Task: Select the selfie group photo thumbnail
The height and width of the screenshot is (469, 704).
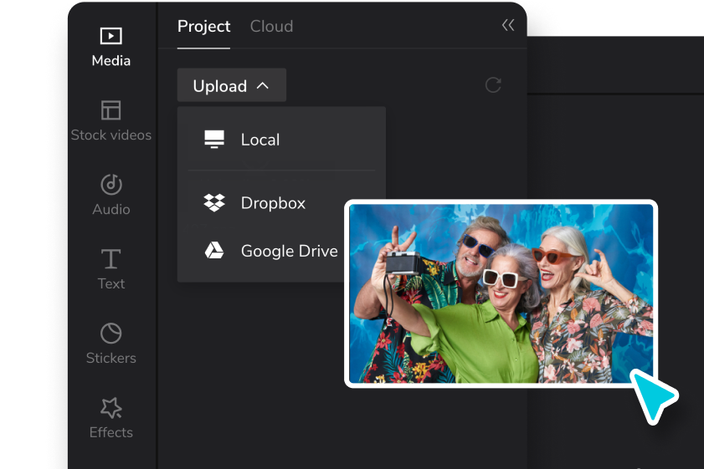Action: click(x=501, y=293)
